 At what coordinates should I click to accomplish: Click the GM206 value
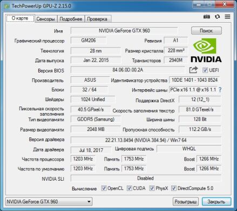coord(89,41)
